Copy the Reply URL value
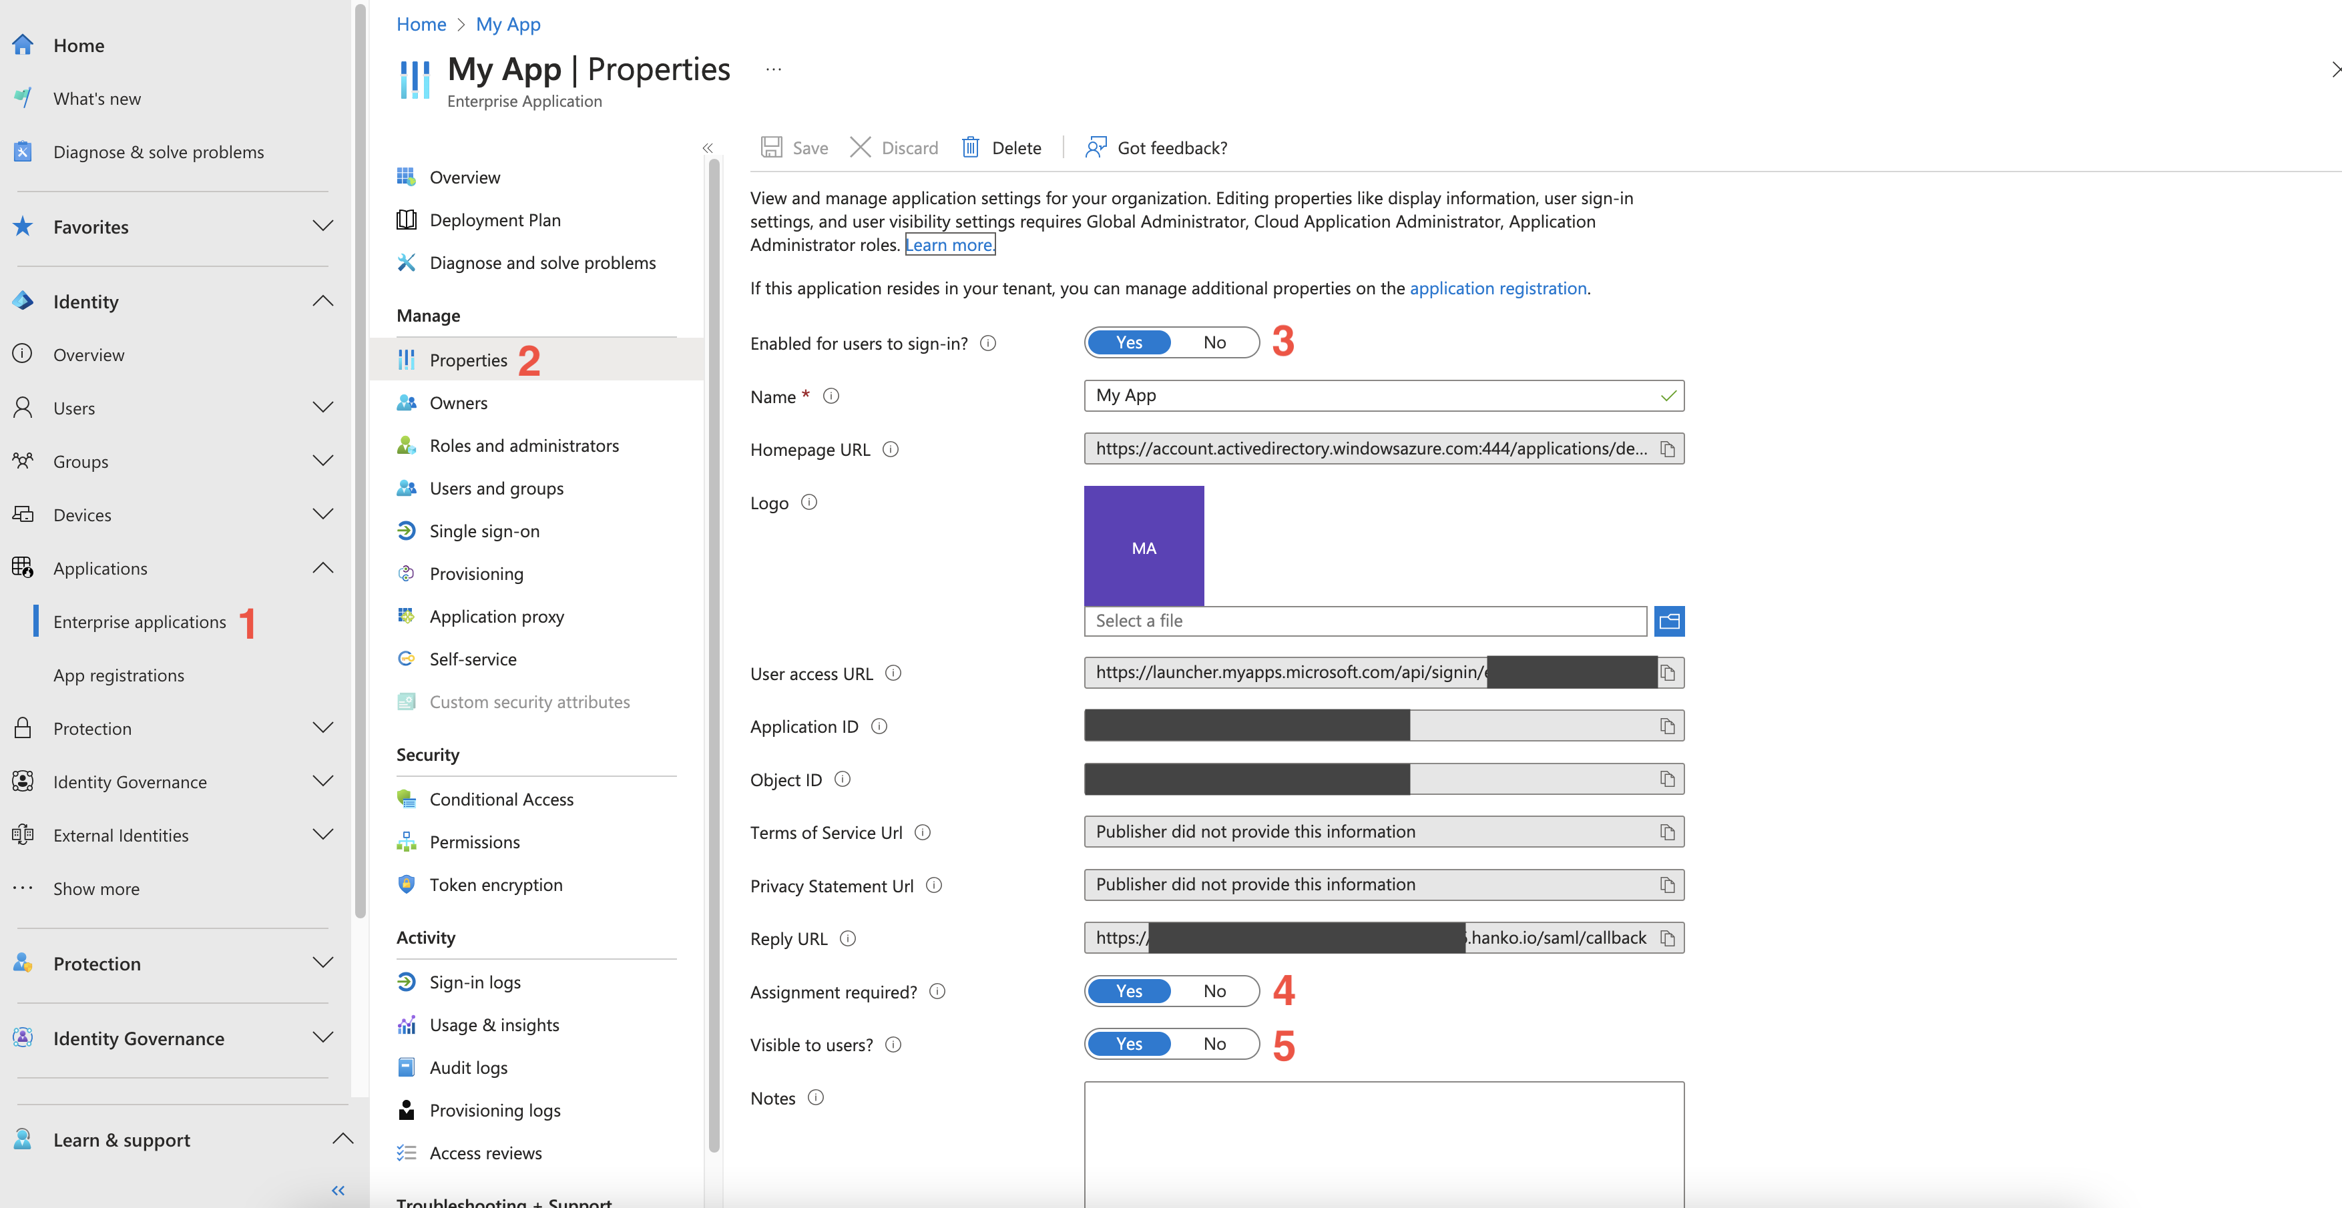The image size is (2342, 1208). click(1666, 938)
